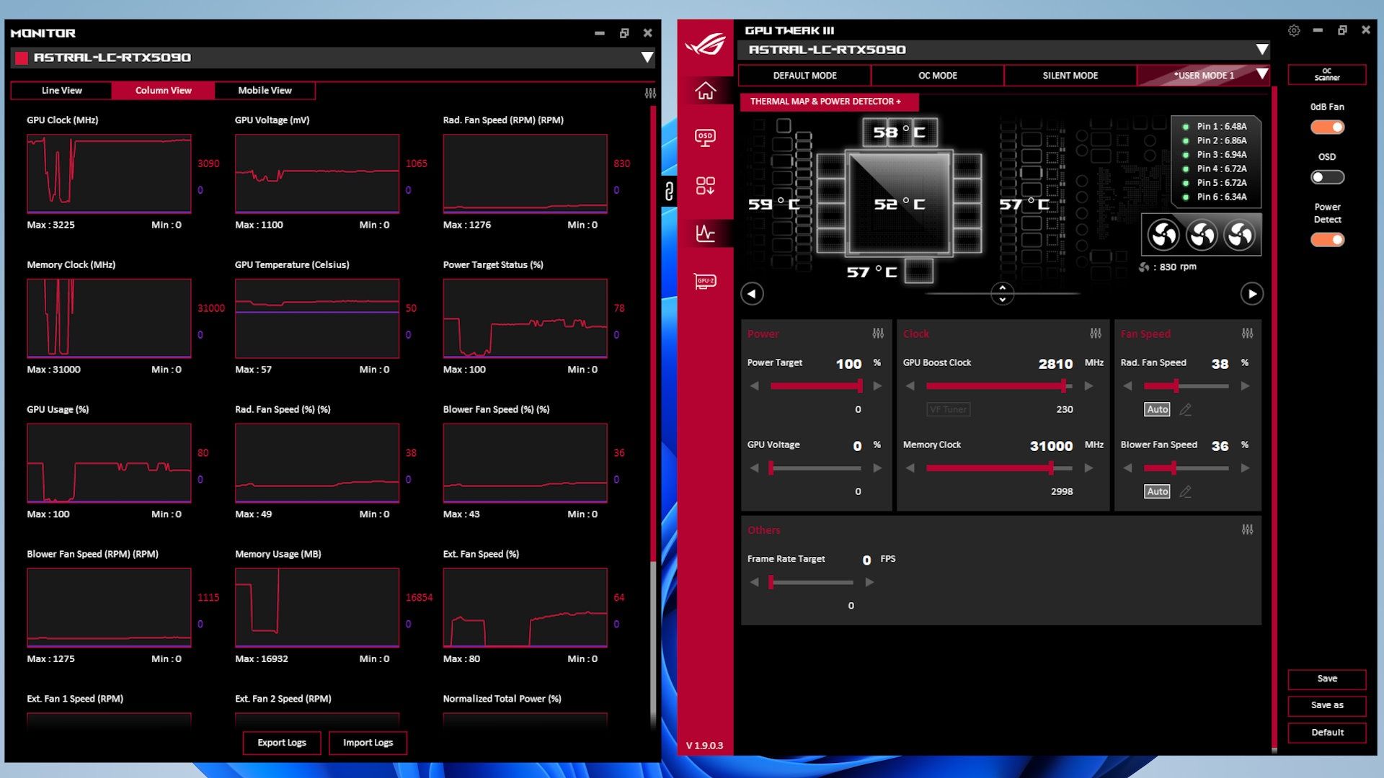Launch the OC Scanner button
The image size is (1384, 778).
[1326, 75]
